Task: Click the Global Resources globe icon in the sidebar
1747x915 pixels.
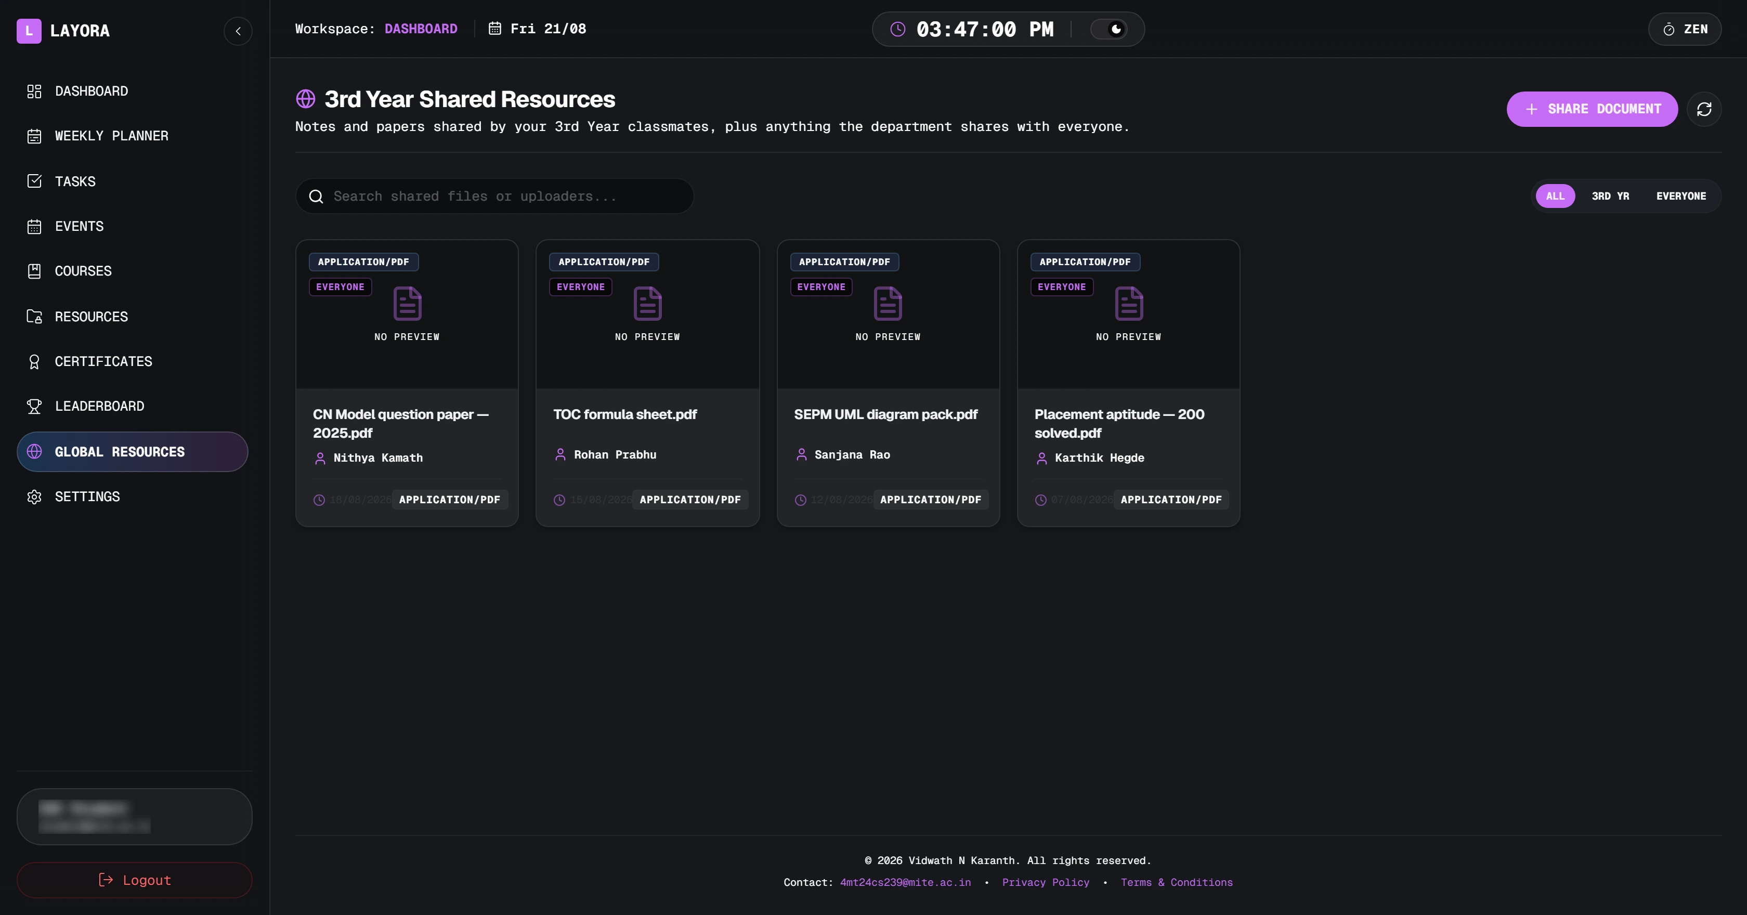Action: [x=34, y=452]
